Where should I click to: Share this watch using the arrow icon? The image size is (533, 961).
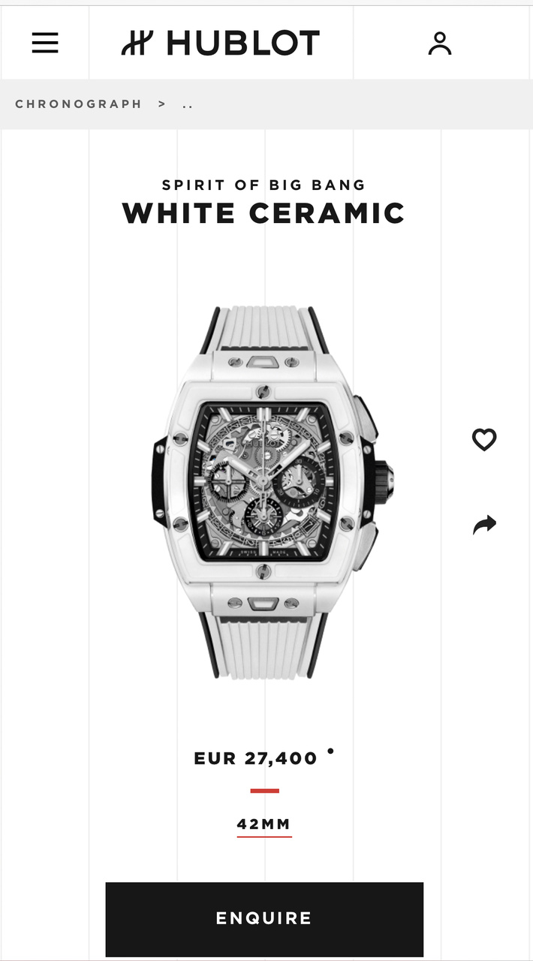pos(484,524)
